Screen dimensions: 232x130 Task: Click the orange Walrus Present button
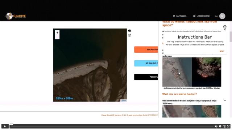pos(146,49)
